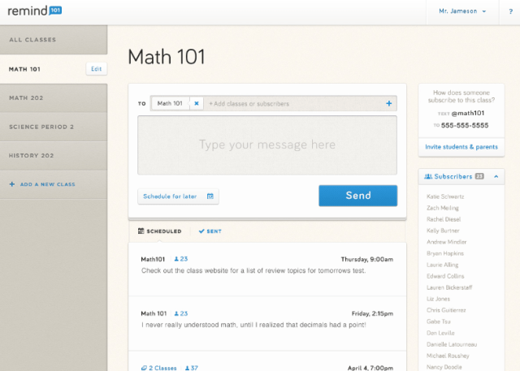The height and width of the screenshot is (371, 520).
Task: Click the 37 recipients person icon
Action: click(x=187, y=368)
